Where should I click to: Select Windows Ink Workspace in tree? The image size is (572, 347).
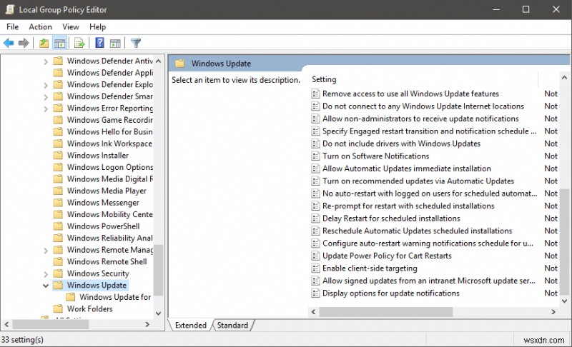(x=109, y=144)
